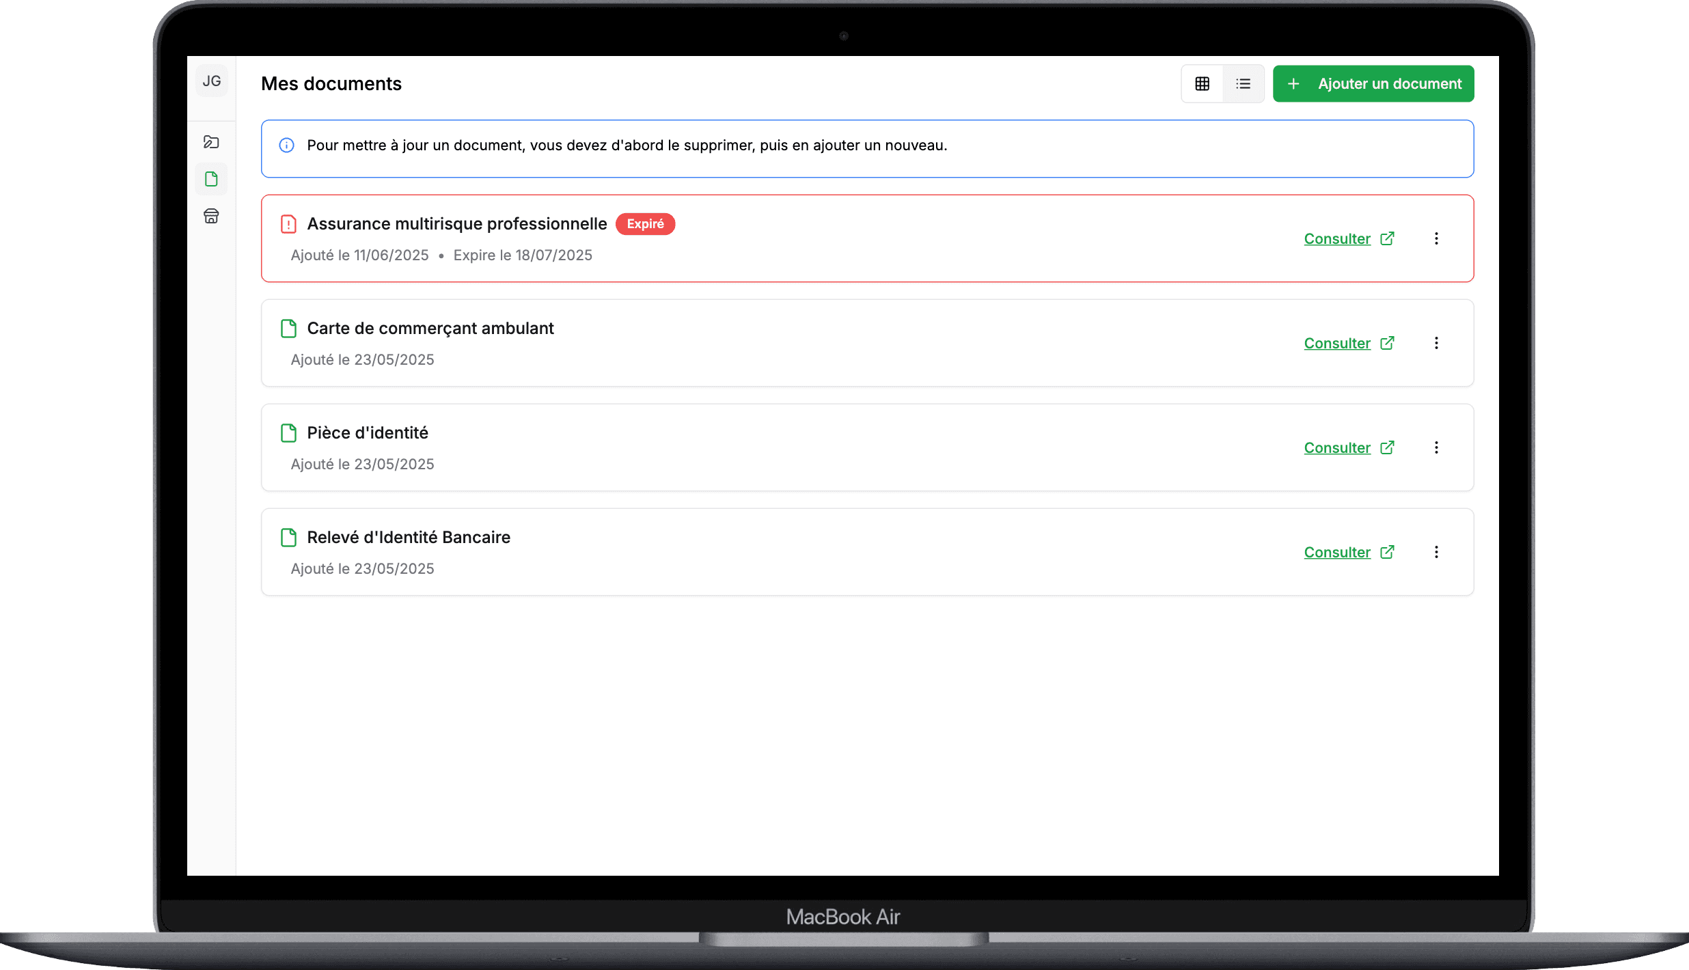Switch to grid view layout
The image size is (1689, 970).
[x=1202, y=84]
